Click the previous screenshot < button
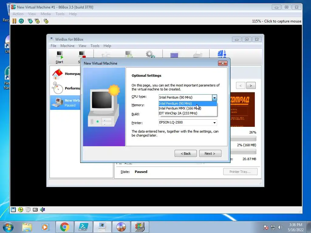Screen dimensions: 311x233 (x=241, y=86)
